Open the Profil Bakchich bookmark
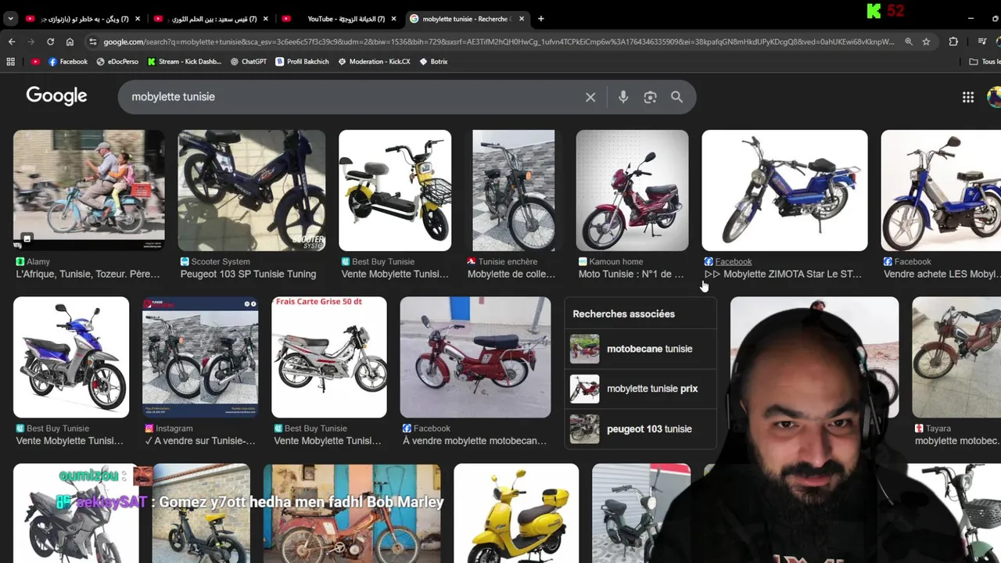The height and width of the screenshot is (563, 1001). (303, 61)
